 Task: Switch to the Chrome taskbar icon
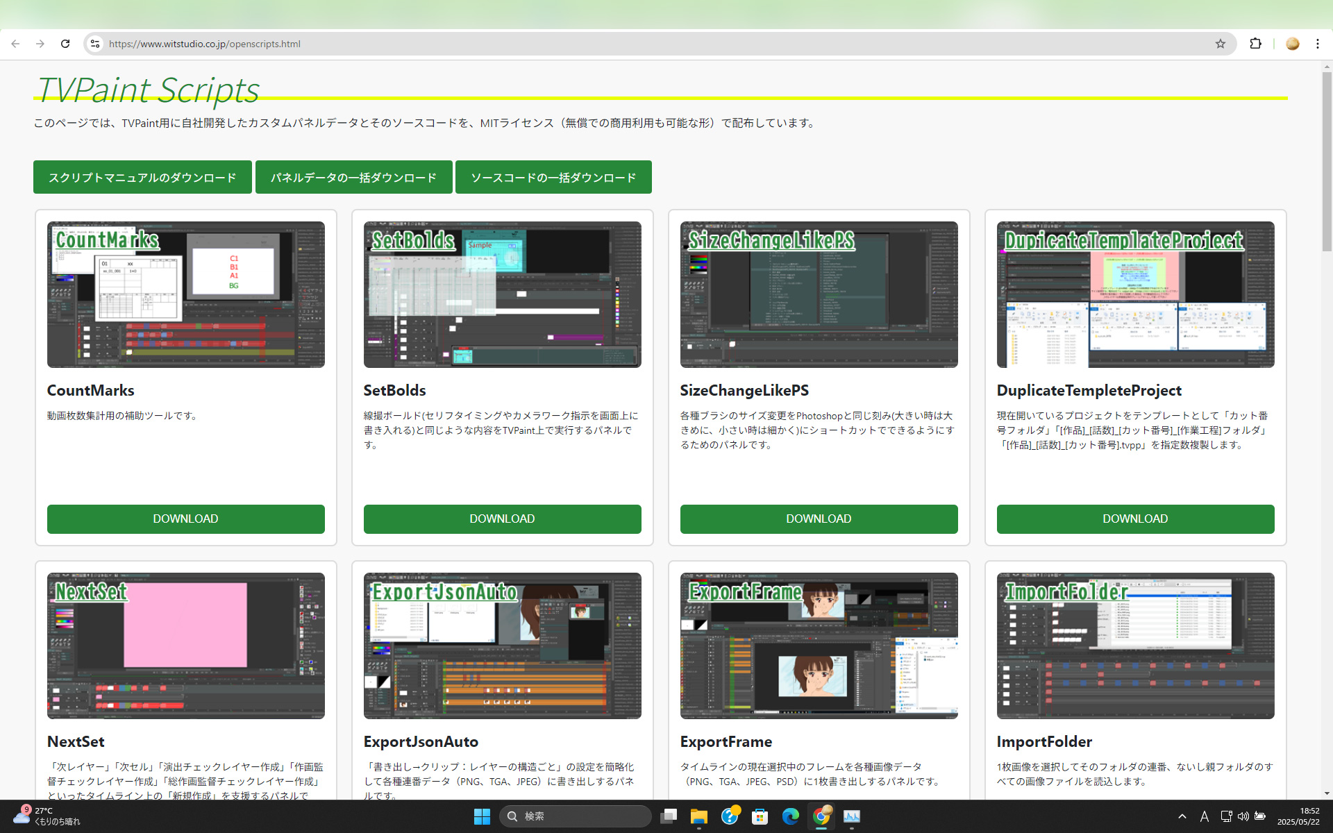tap(821, 816)
